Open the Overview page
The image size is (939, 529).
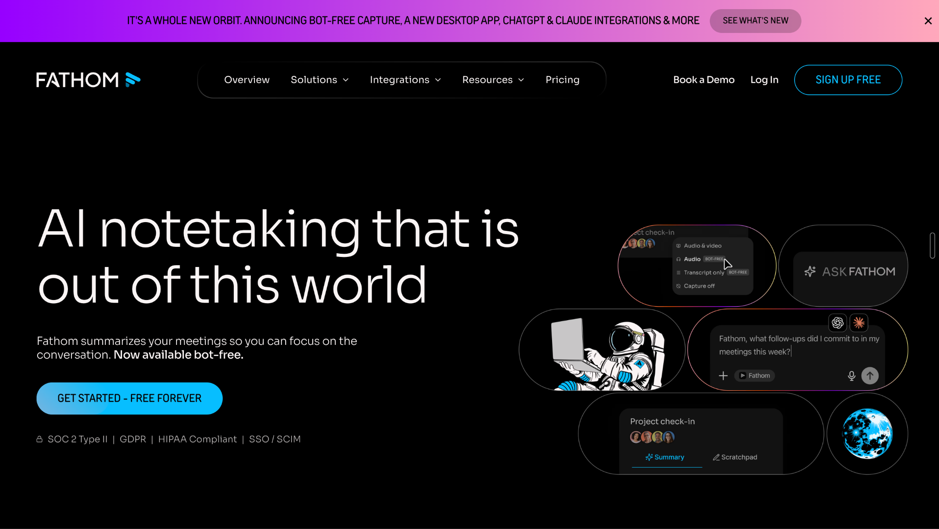point(247,80)
